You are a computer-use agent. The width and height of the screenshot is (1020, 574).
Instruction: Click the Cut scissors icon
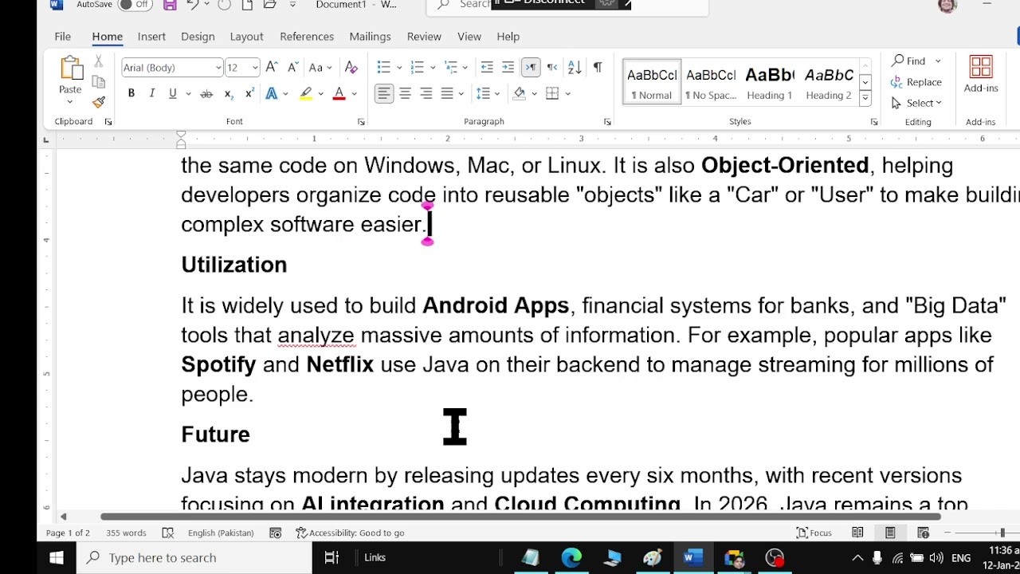pyautogui.click(x=99, y=61)
